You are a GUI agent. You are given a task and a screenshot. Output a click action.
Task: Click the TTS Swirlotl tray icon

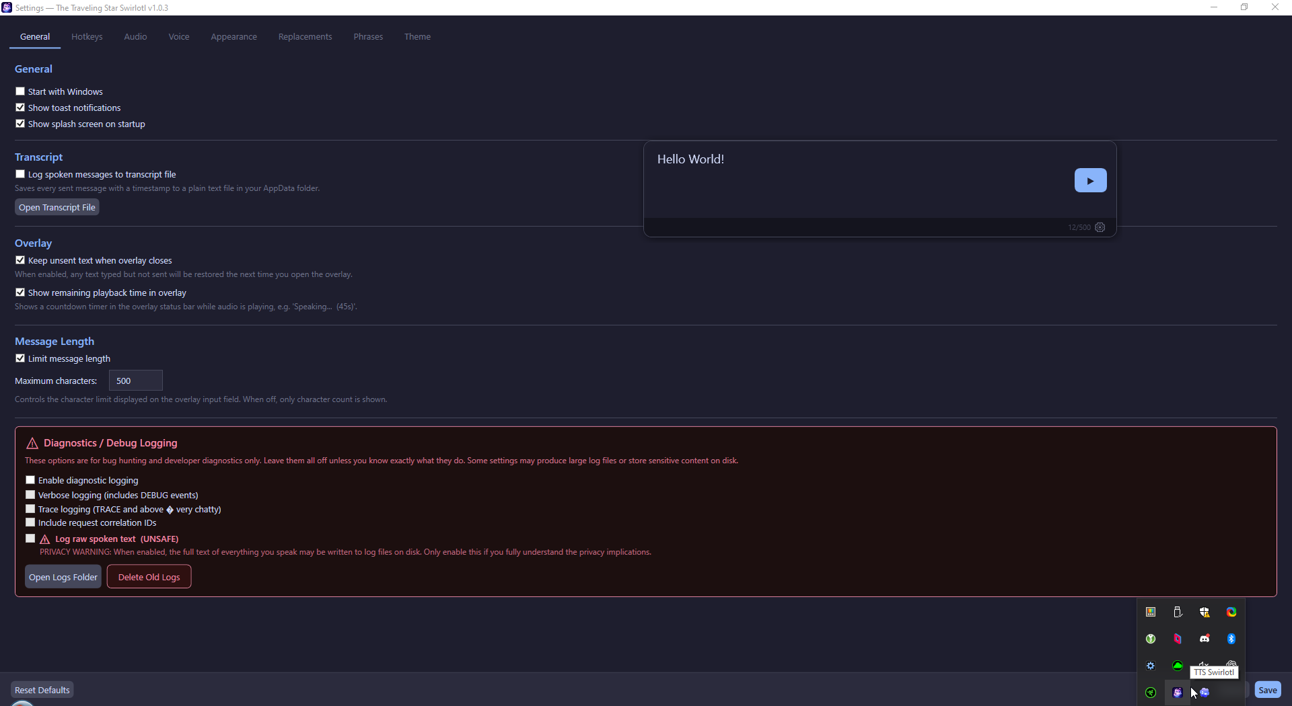tap(1178, 693)
